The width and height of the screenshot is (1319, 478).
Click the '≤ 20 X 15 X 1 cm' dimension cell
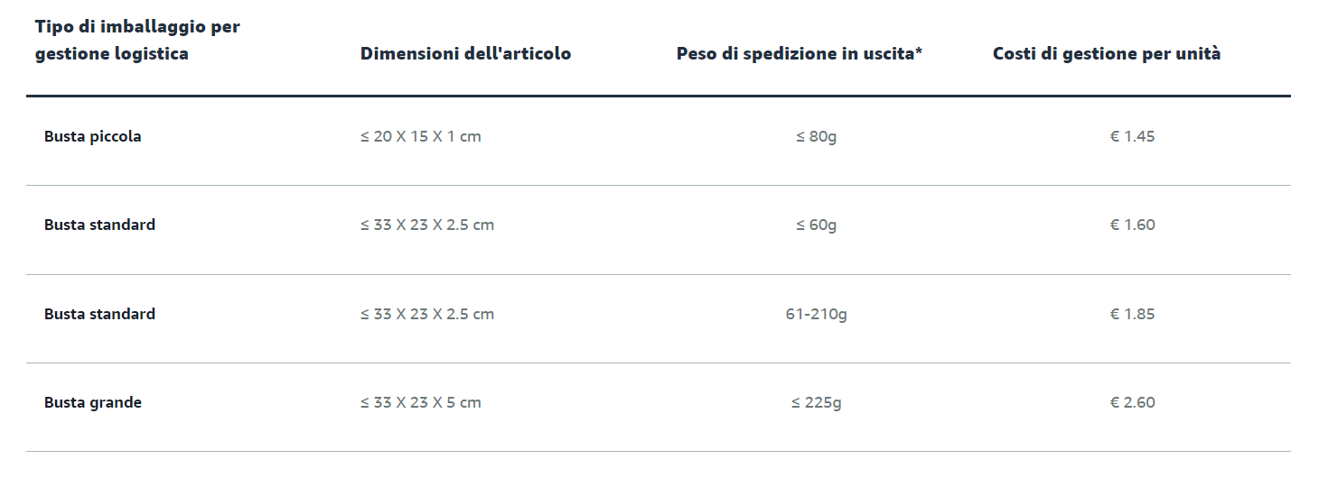(x=421, y=137)
